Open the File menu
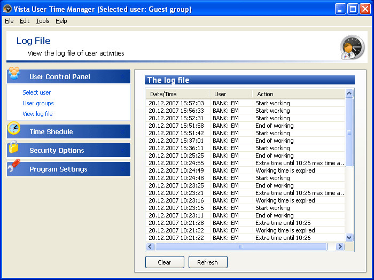374x280 pixels. click(9, 21)
